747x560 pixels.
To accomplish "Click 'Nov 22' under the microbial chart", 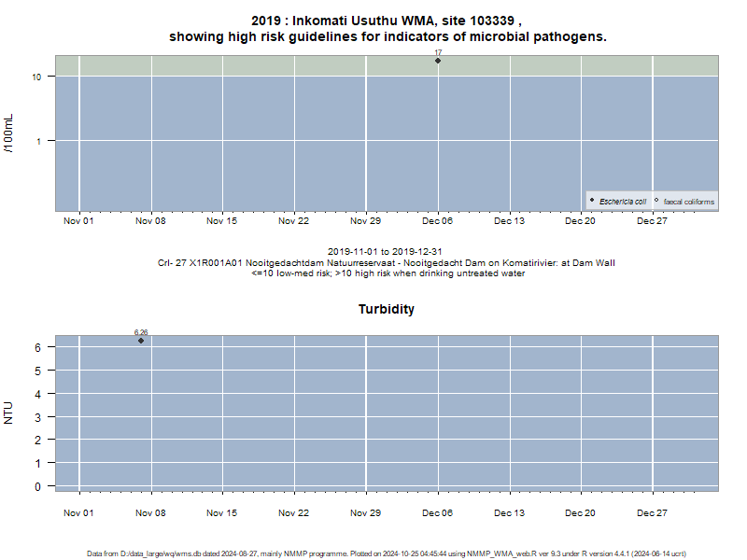I will [x=293, y=221].
